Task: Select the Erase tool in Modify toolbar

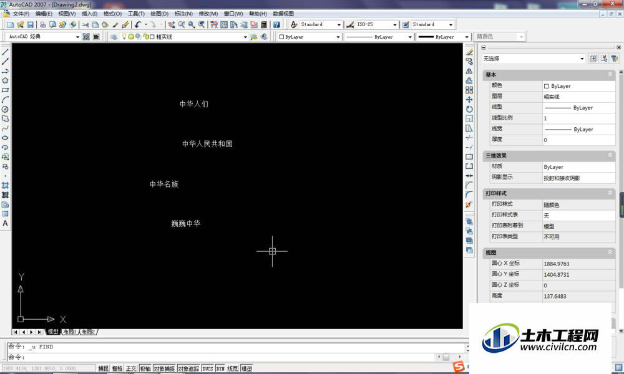Action: (x=469, y=52)
